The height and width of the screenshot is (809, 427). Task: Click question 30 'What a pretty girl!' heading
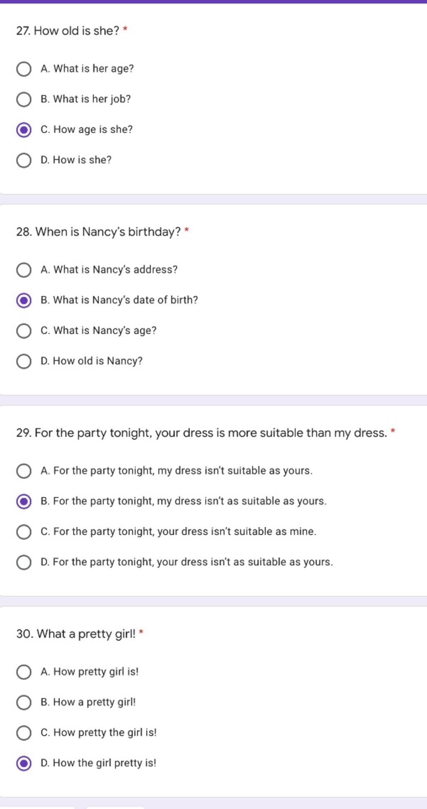(76, 634)
